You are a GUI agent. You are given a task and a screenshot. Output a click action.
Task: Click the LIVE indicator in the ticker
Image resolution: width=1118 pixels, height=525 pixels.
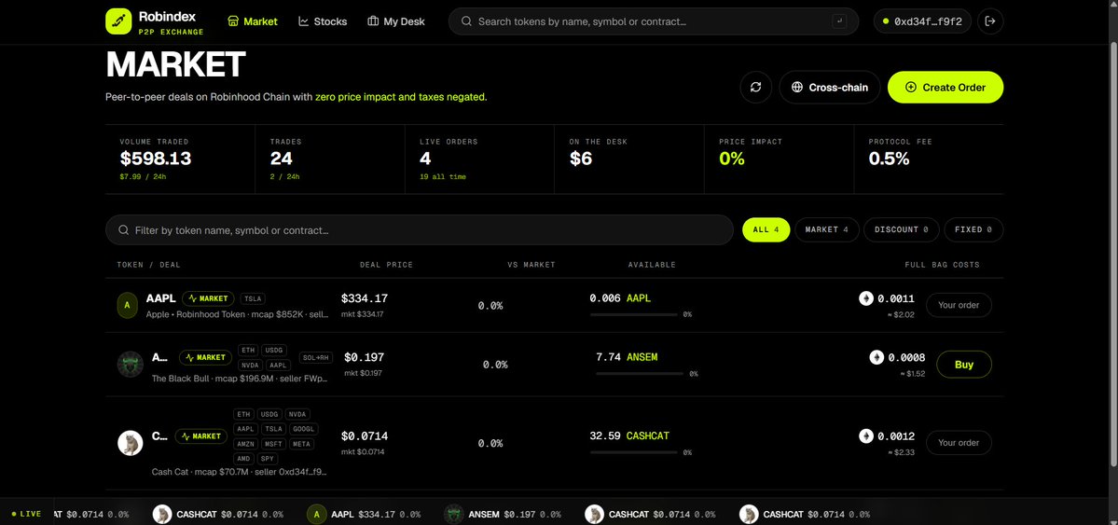tap(26, 514)
